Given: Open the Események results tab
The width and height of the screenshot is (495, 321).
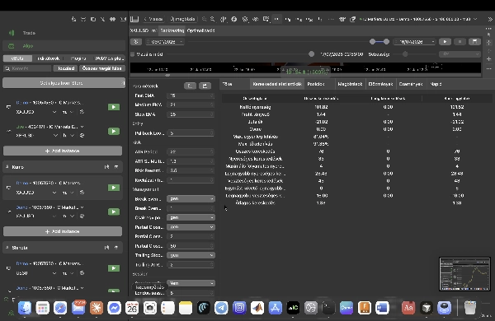Looking at the screenshot, I should (410, 84).
